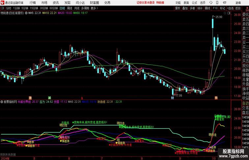This screenshot has height=160, width=249.
Task: Switch to 30分钟 chart period
Action: click(x=44, y=8)
